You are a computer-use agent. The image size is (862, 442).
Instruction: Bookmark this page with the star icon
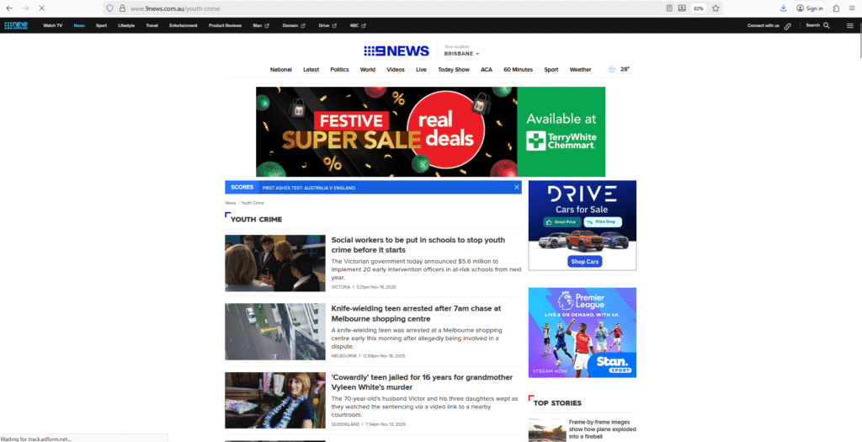click(716, 8)
